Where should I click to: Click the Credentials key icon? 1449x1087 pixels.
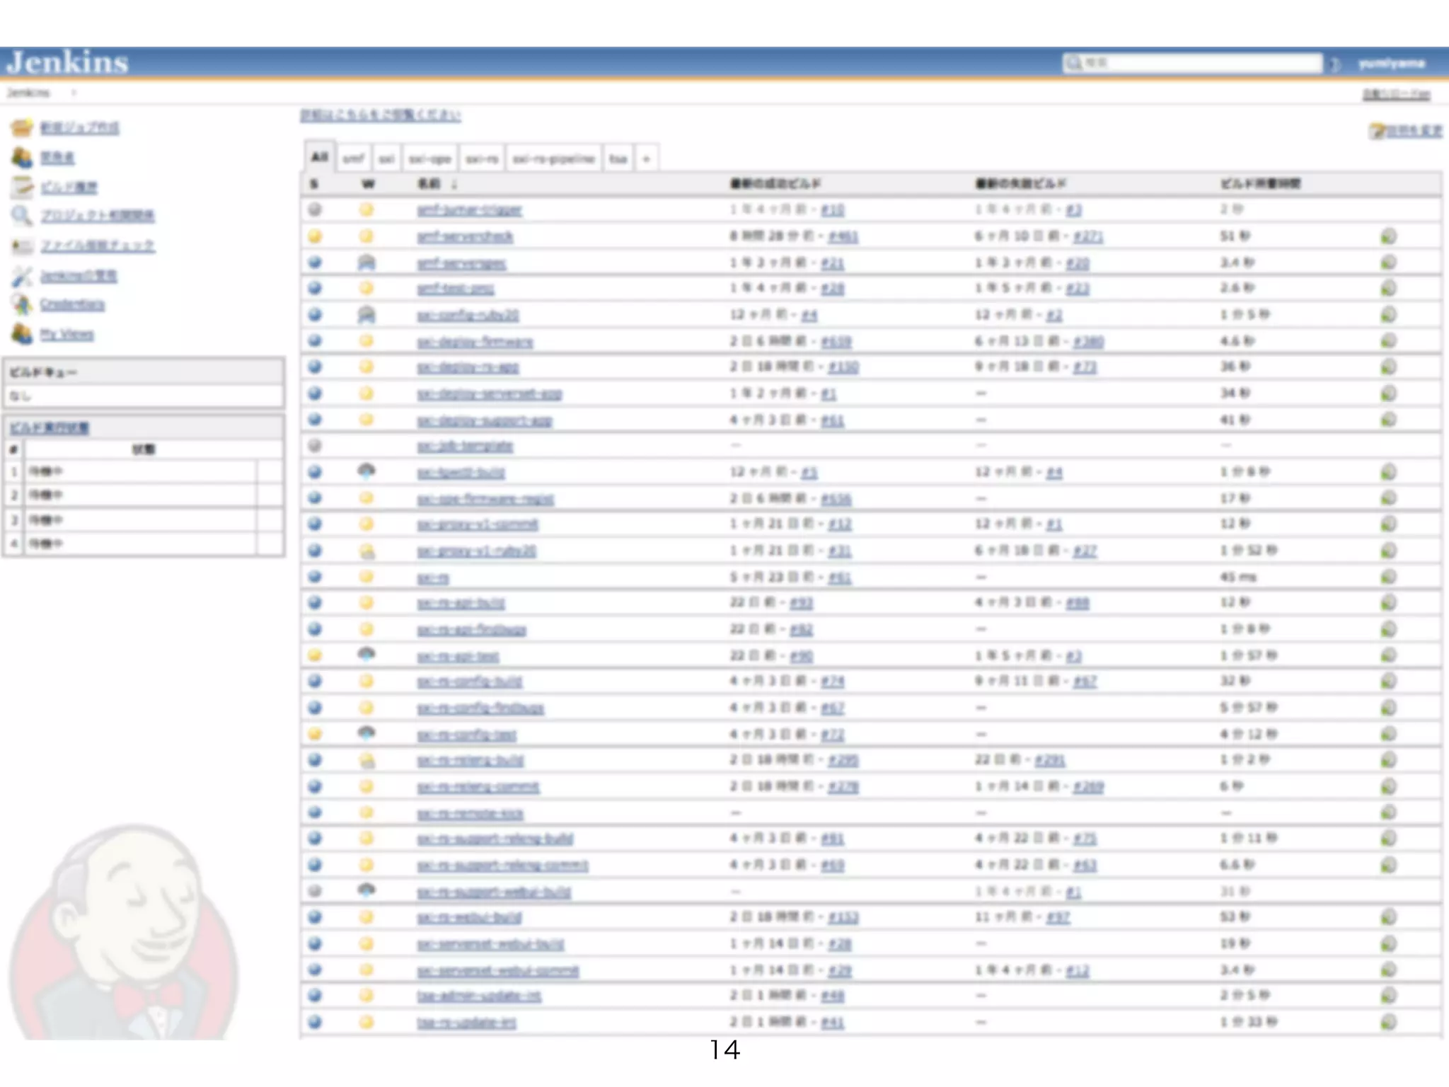(x=22, y=304)
